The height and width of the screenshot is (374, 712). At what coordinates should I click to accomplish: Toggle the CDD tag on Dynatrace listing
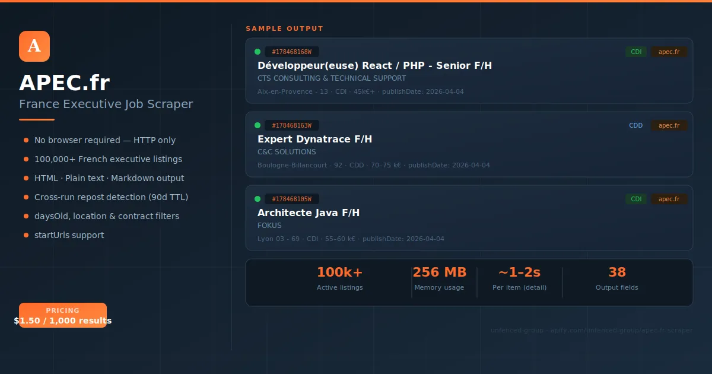[636, 125]
